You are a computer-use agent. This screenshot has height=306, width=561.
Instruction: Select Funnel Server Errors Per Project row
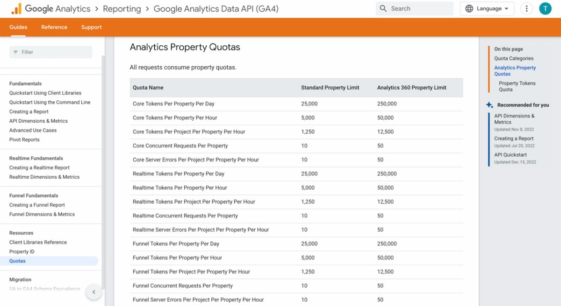click(x=296, y=299)
